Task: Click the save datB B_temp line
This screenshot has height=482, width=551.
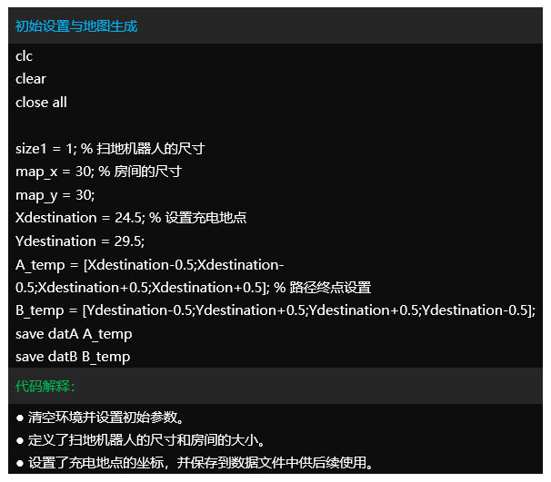Action: pyautogui.click(x=73, y=357)
